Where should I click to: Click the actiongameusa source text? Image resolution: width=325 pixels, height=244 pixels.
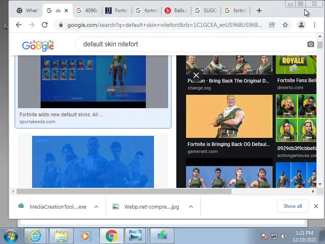click(x=297, y=155)
